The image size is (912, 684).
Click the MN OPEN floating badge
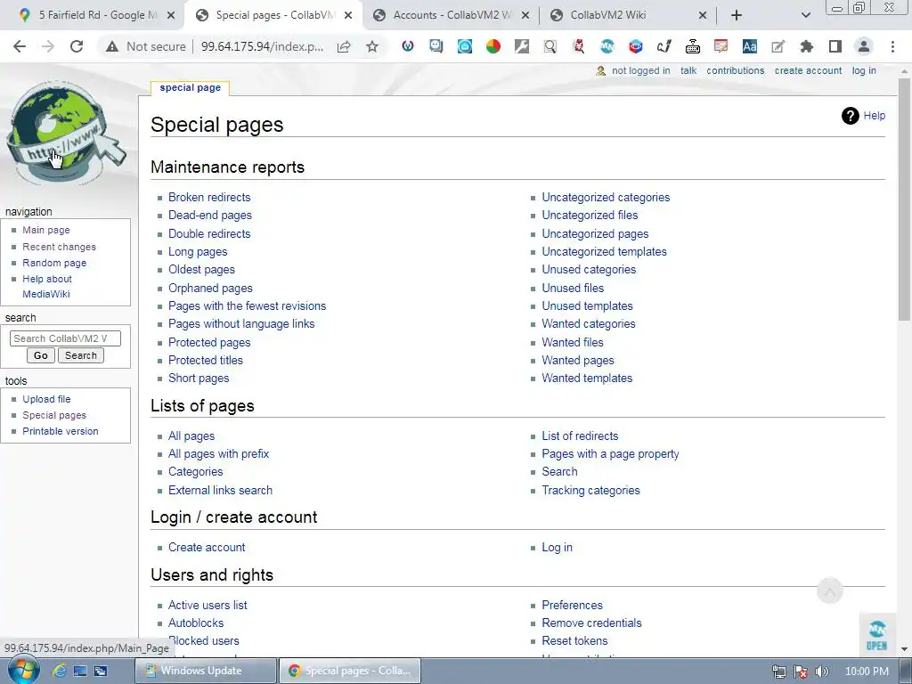(x=877, y=634)
